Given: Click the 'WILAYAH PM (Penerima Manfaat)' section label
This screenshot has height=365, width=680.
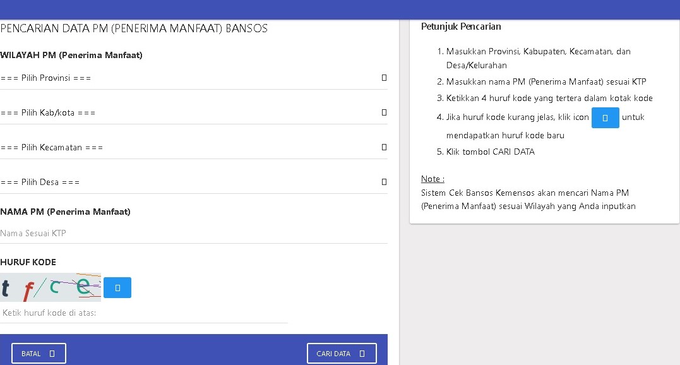Looking at the screenshot, I should [71, 56].
